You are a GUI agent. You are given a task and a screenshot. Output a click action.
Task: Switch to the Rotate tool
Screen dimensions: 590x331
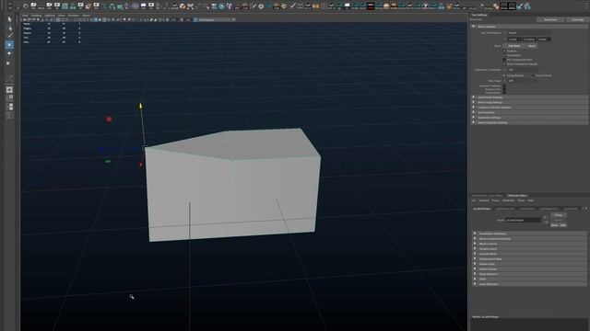pyautogui.click(x=10, y=53)
